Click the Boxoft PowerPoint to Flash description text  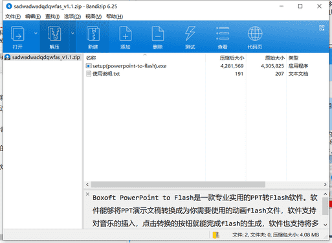point(205,211)
